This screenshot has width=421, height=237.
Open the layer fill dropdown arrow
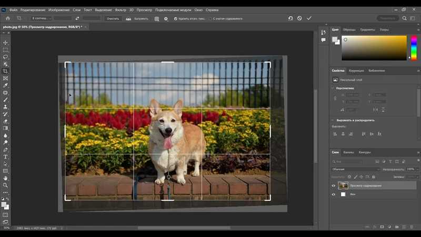point(417,177)
